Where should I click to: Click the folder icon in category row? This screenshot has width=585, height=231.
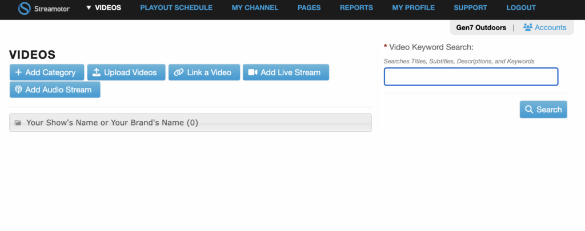click(x=18, y=123)
